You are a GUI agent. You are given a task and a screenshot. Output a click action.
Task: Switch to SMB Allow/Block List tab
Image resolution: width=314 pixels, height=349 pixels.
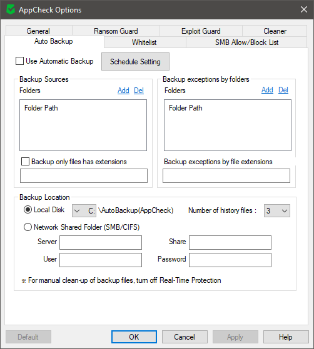246,42
